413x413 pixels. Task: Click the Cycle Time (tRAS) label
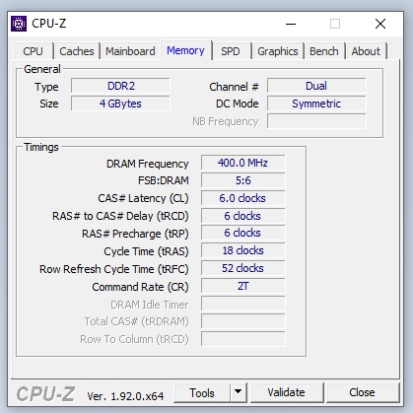pyautogui.click(x=146, y=251)
